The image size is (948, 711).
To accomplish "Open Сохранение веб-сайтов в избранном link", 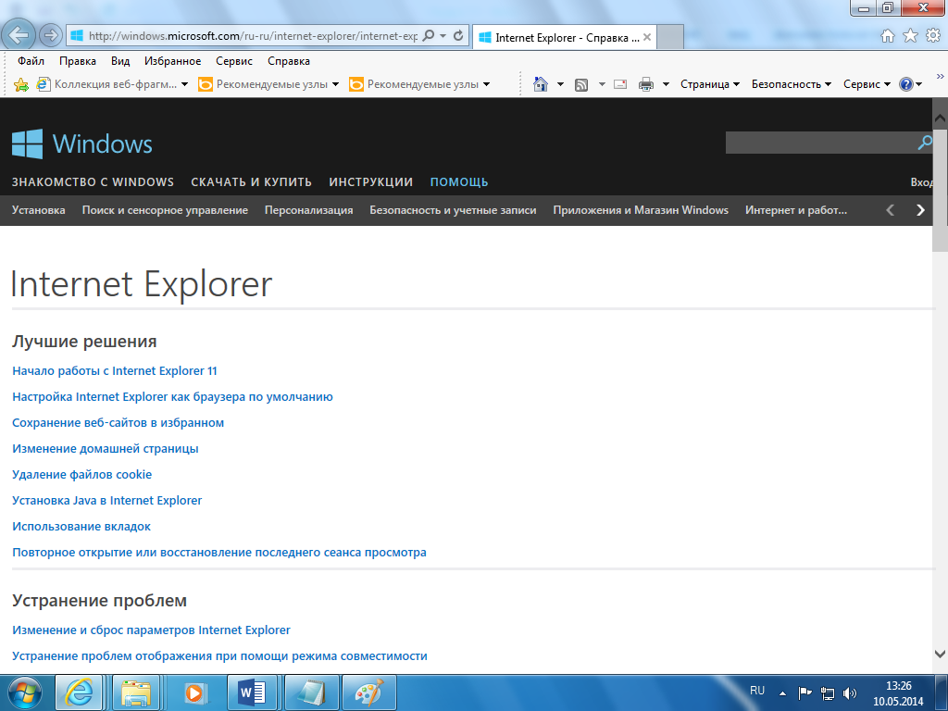I will point(118,422).
